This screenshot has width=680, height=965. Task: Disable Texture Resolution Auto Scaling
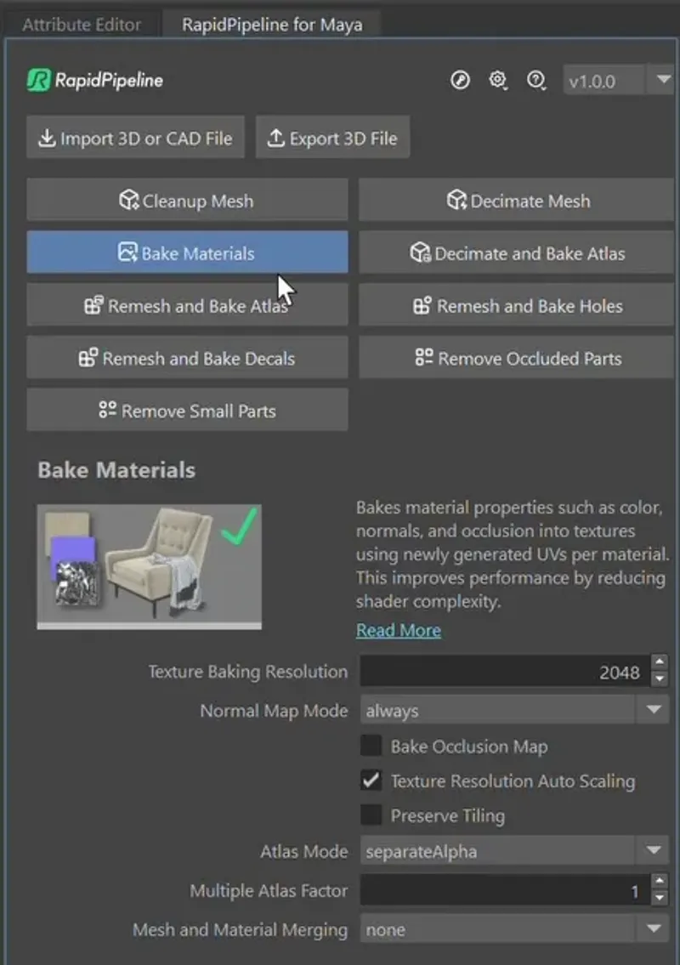pos(371,781)
